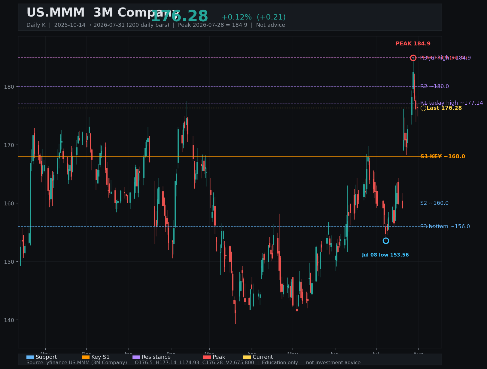Click the "O176.5" open value in the footer
The height and width of the screenshot is (369, 487).
point(144,363)
